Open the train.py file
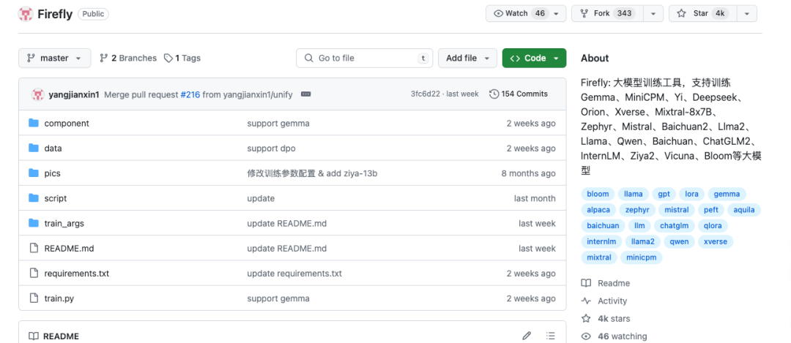Viewport: 791px width, 343px height. [59, 298]
